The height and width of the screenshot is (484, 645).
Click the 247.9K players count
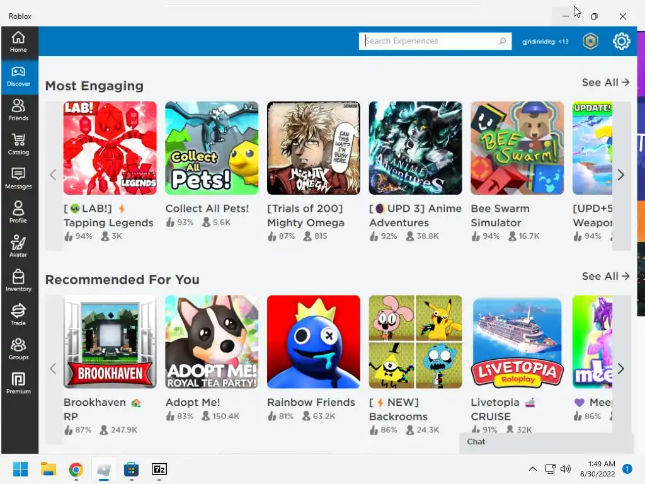click(124, 430)
